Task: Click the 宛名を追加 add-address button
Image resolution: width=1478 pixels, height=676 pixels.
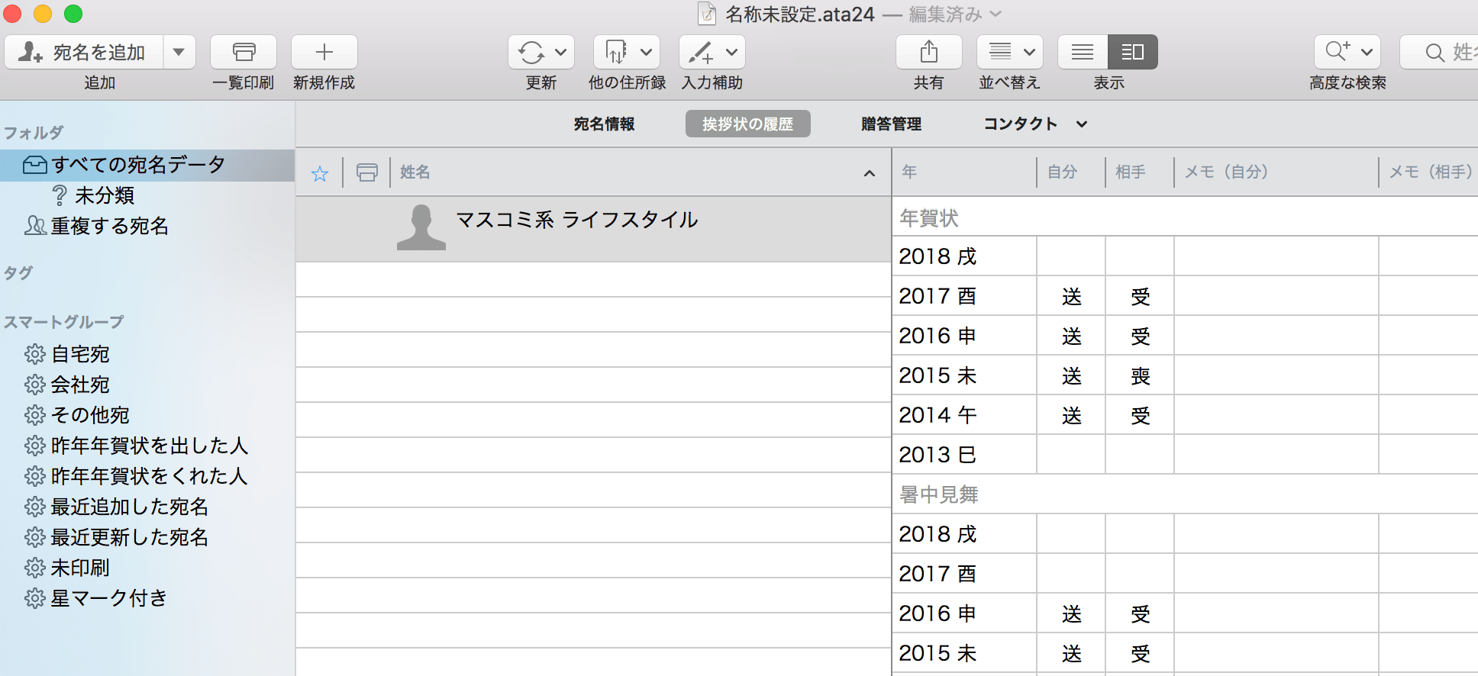Action: [84, 52]
